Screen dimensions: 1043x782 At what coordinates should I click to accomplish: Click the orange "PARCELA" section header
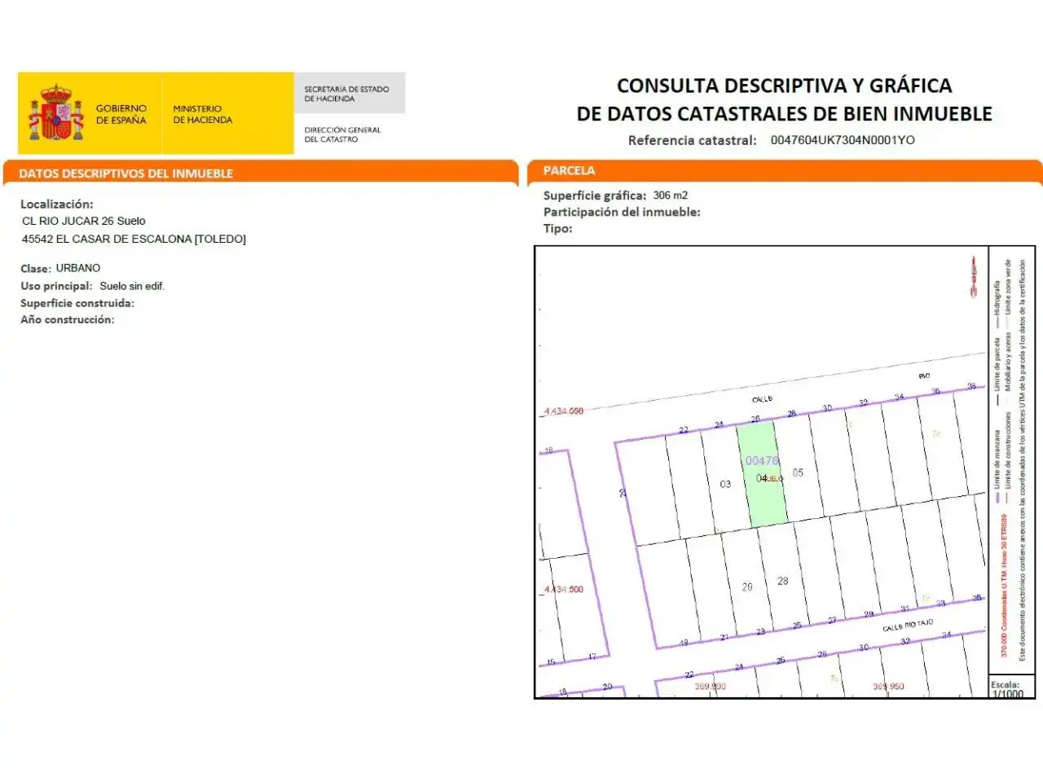click(569, 170)
